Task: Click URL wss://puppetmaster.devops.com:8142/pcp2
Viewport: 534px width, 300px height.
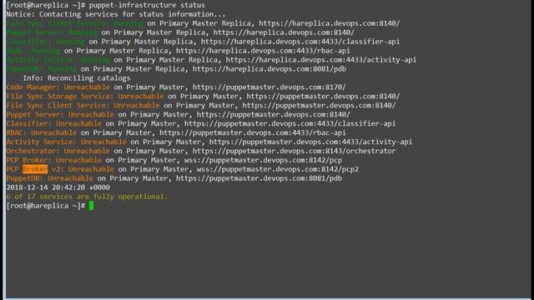Action: (x=278, y=169)
